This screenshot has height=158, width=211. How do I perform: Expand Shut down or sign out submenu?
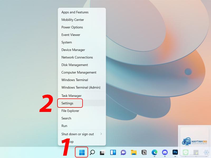coord(82,134)
